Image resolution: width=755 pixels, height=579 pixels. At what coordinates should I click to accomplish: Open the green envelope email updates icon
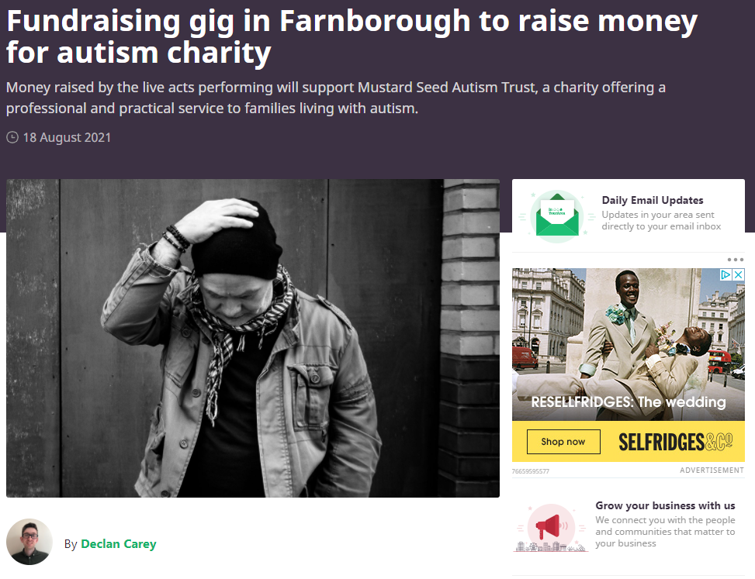(556, 216)
